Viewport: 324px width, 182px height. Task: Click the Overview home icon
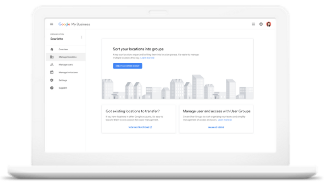pyautogui.click(x=52, y=49)
